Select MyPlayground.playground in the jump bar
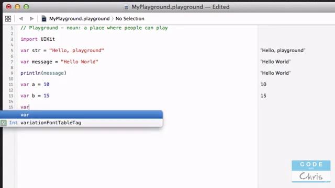Viewport: 335px width, 188px height. (79, 19)
